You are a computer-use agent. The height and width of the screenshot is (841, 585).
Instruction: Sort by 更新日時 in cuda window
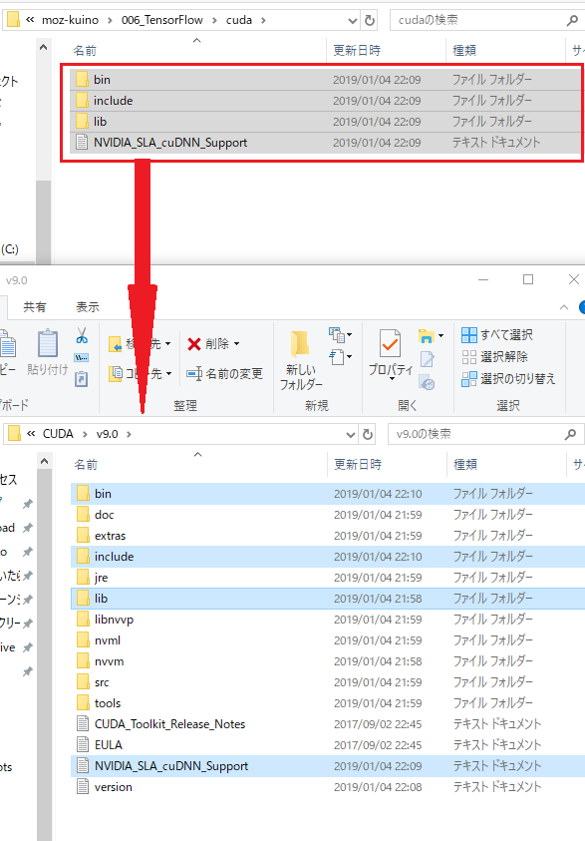[357, 51]
